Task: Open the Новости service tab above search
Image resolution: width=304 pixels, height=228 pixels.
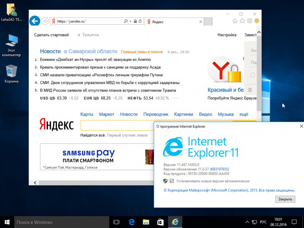Action: point(129,114)
